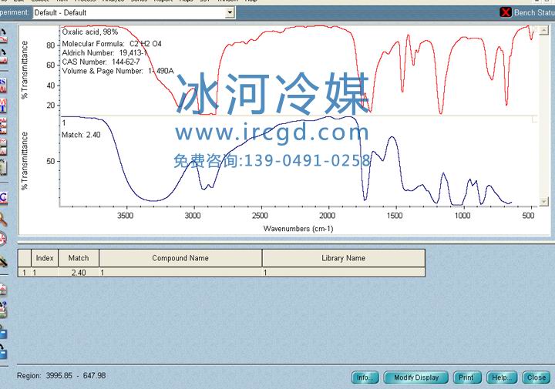Click the Region 3995.85 - 647.98 status text
Viewport: 555px width, 389px height.
tap(61, 376)
